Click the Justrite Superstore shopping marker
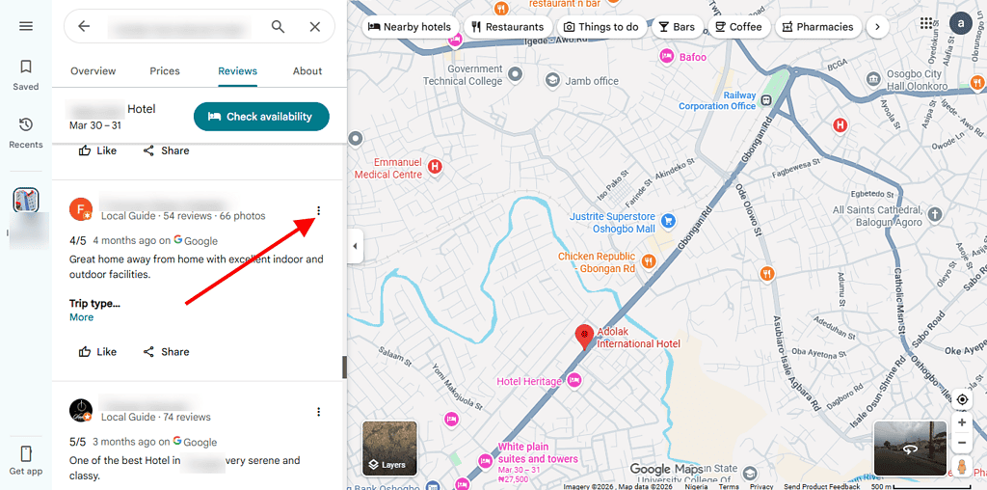Viewport: 987px width, 490px height. tap(669, 221)
